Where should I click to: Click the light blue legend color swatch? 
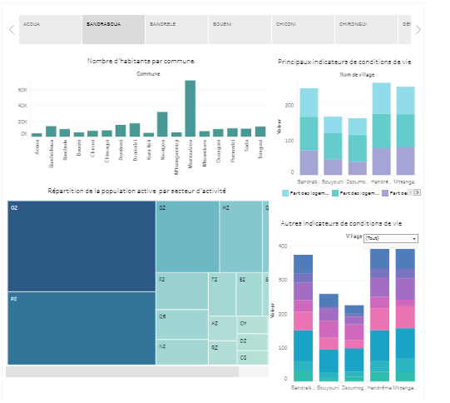285,193
